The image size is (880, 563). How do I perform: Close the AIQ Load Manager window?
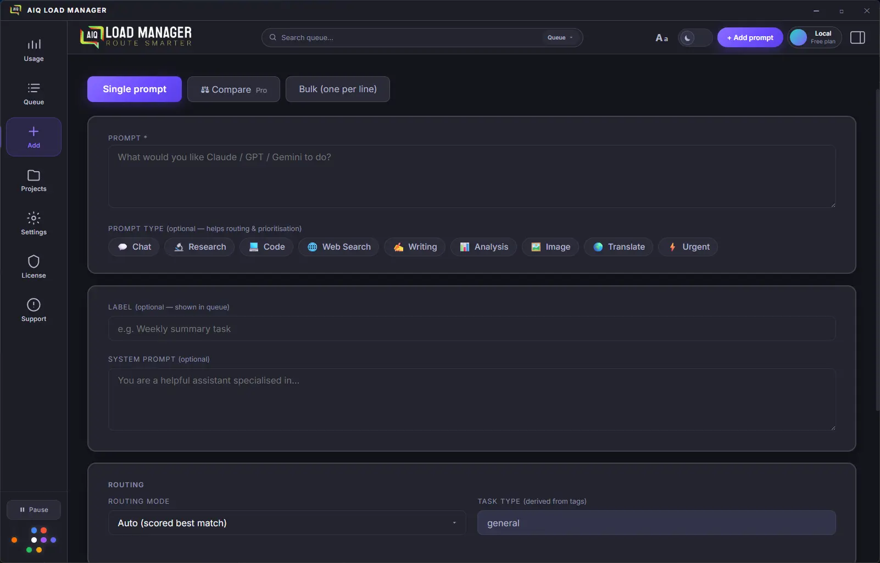click(x=867, y=10)
